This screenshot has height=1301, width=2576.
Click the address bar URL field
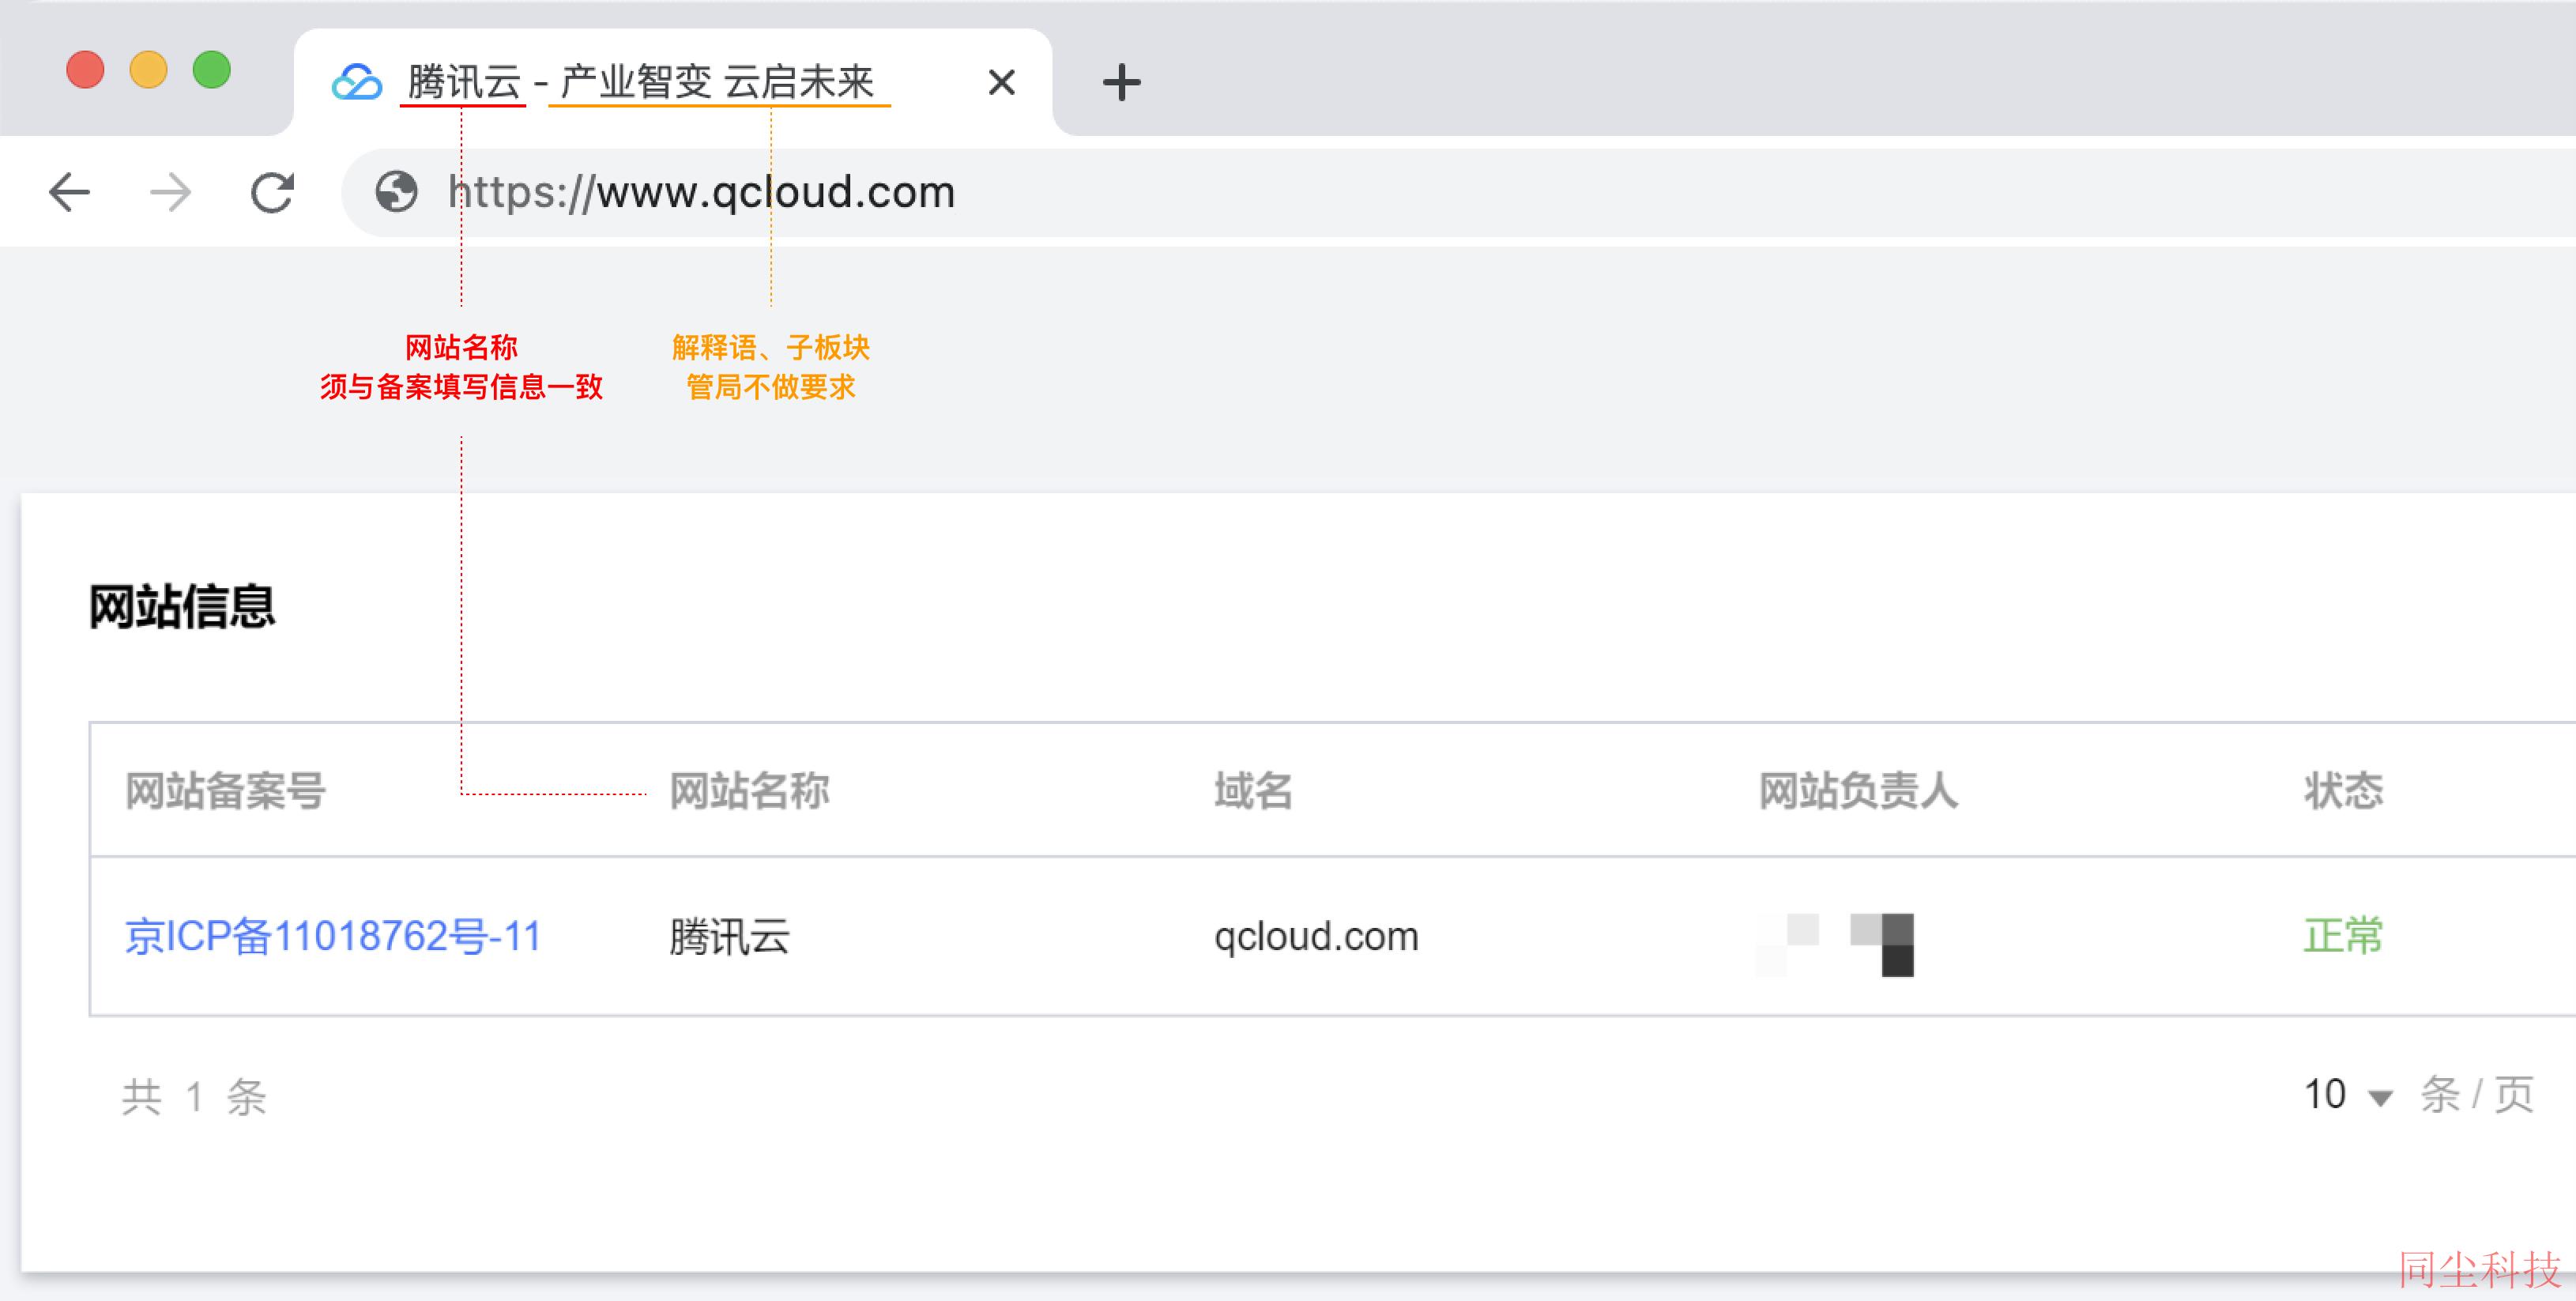(x=1458, y=192)
